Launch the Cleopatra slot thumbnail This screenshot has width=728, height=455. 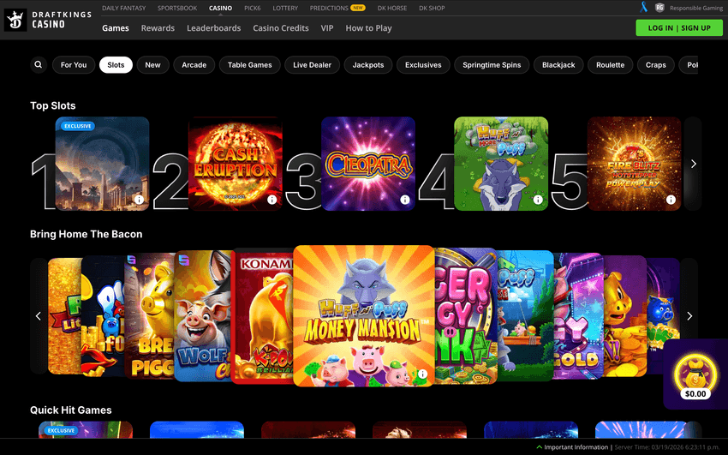click(367, 163)
